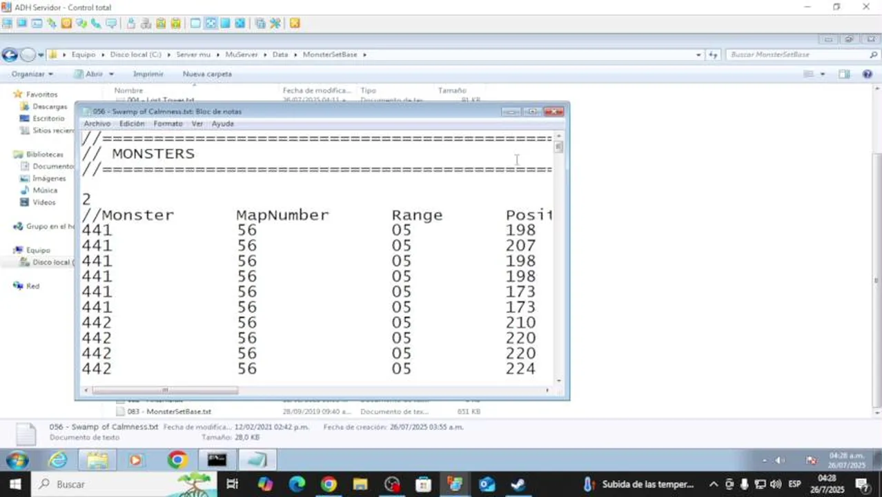Open the media player on the remote taskbar
Viewport: 882px width, 497px height.
point(136,460)
